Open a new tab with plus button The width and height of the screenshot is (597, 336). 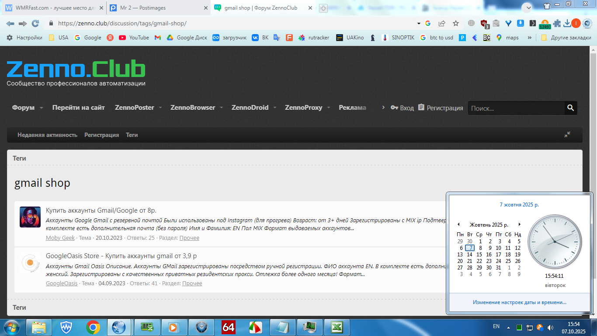(x=323, y=8)
